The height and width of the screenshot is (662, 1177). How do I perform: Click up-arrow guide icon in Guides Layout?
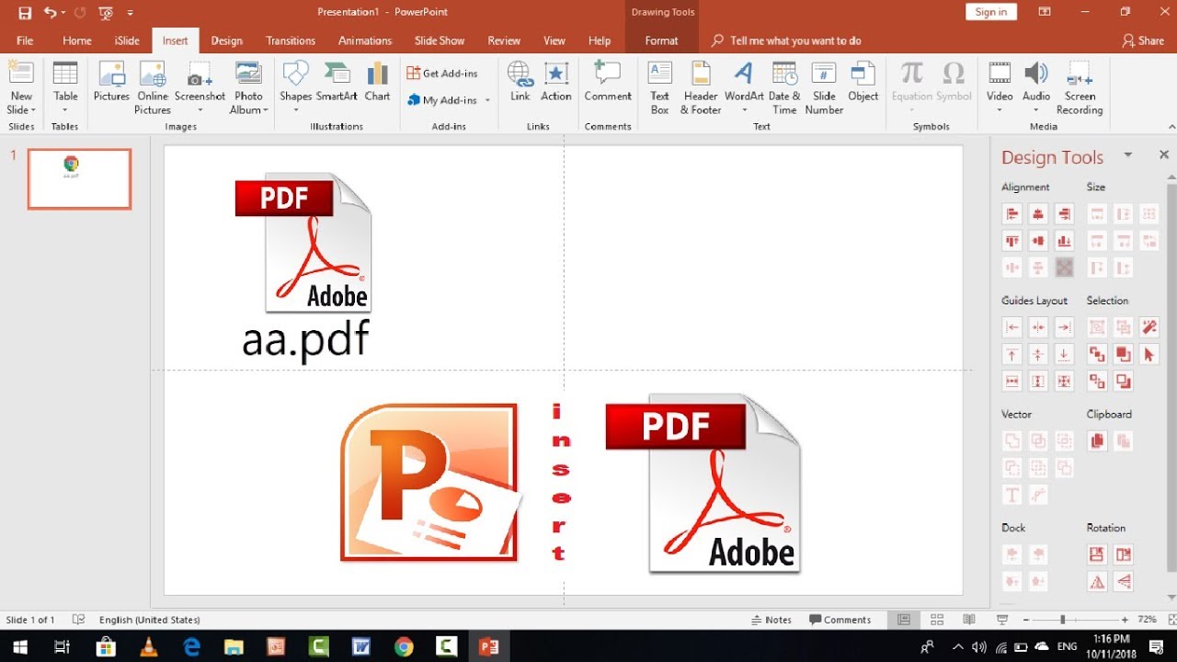1012,354
